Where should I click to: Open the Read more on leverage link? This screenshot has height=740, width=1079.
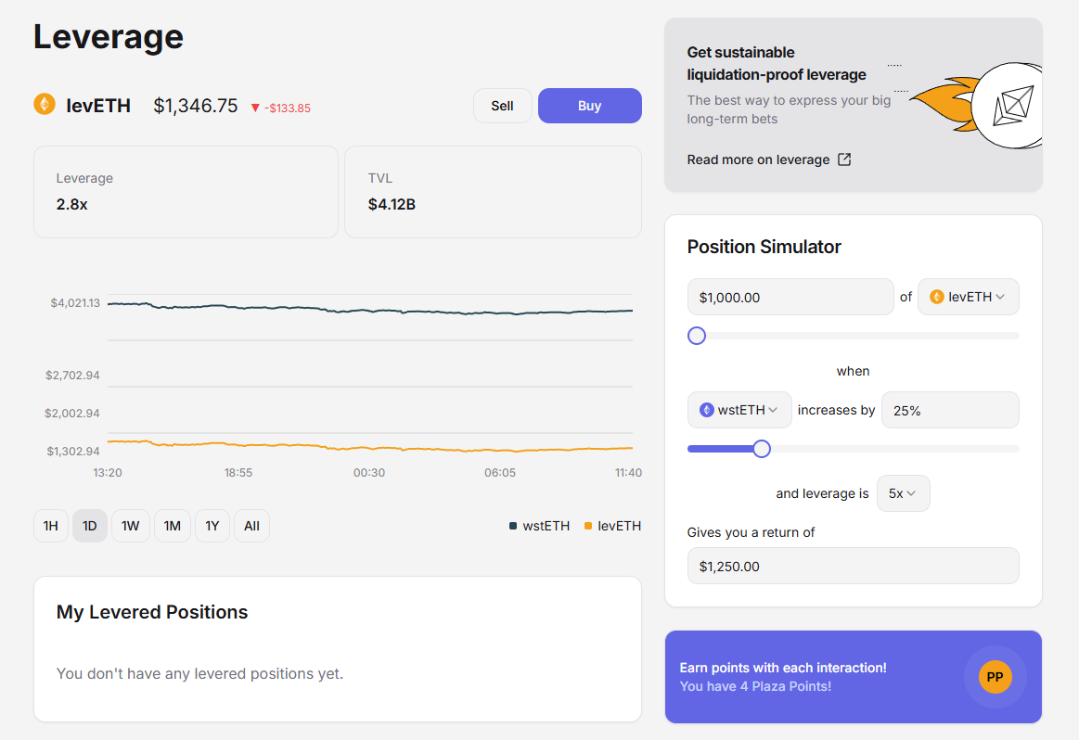(758, 159)
